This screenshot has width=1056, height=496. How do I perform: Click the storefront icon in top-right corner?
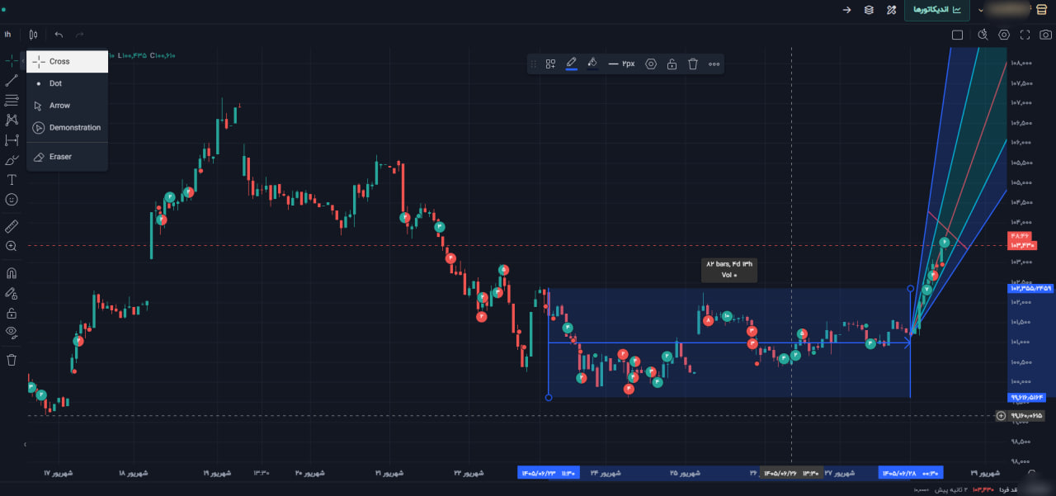(1041, 10)
